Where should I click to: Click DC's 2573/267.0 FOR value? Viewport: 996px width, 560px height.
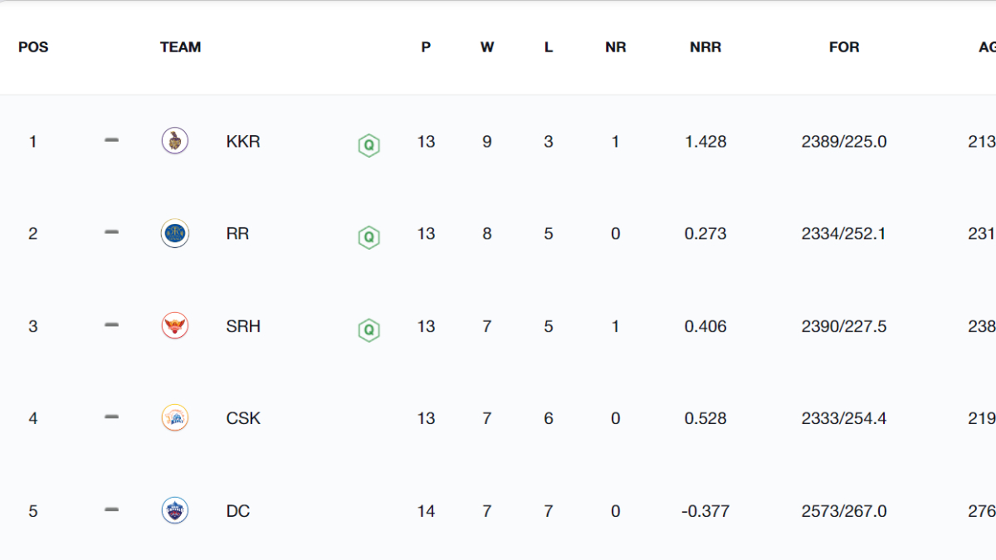(843, 511)
